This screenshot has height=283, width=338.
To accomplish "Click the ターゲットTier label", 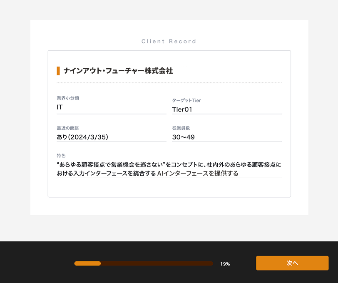I will coord(186,100).
